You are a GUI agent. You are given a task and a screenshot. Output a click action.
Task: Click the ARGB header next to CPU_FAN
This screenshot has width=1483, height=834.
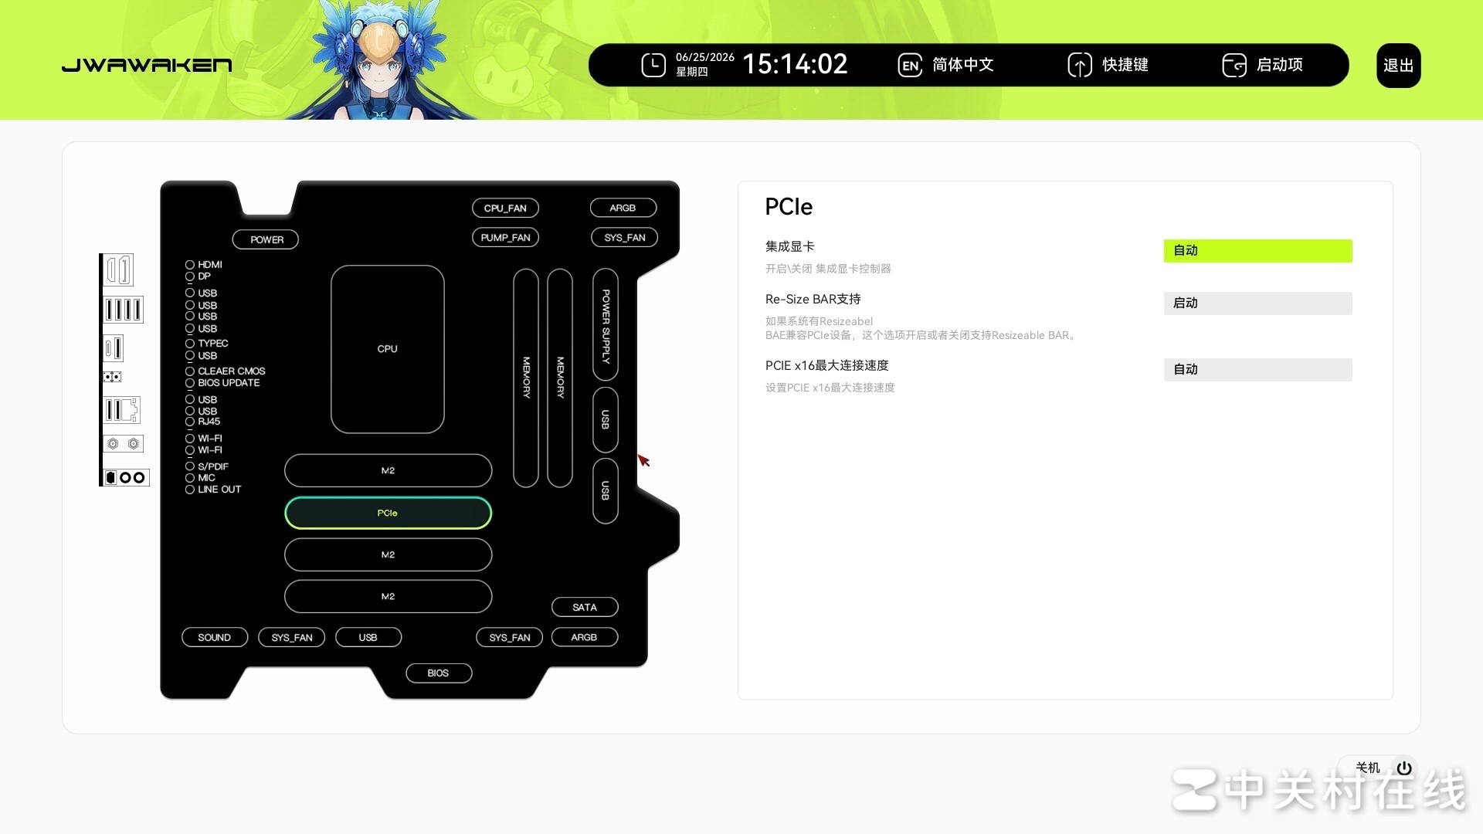623,208
